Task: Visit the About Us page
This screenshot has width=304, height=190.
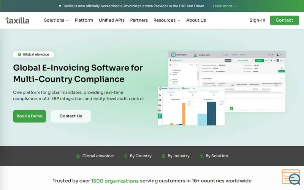Action: (x=196, y=20)
